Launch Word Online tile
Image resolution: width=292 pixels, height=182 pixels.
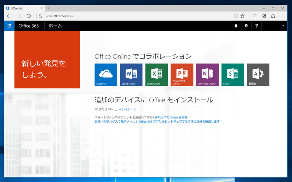point(131,75)
